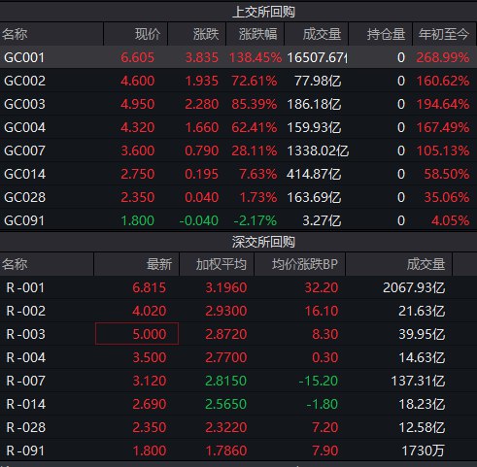Select the 上交所回购 section title
477x467 pixels.
[x=263, y=12]
